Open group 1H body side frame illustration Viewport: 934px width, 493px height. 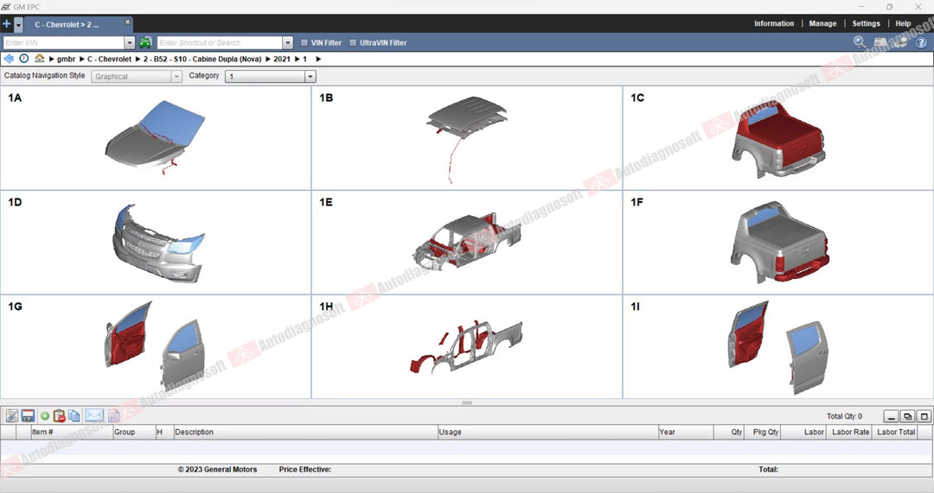(467, 347)
